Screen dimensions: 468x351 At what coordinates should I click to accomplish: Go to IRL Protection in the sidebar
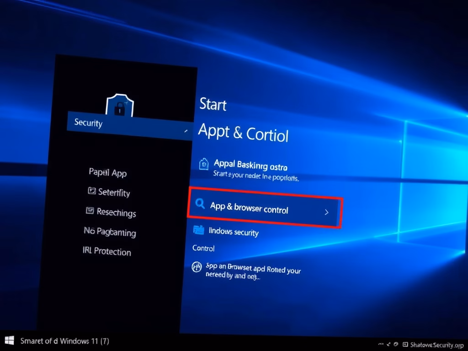pyautogui.click(x=107, y=251)
